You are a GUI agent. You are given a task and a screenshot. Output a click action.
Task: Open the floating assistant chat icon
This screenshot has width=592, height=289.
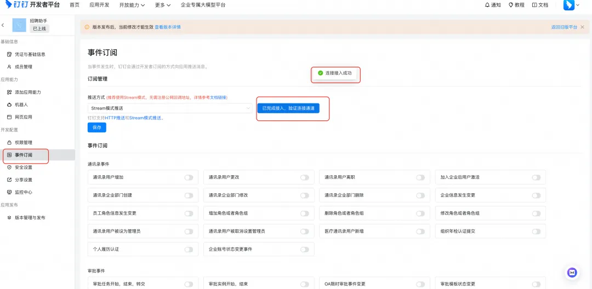[572, 273]
